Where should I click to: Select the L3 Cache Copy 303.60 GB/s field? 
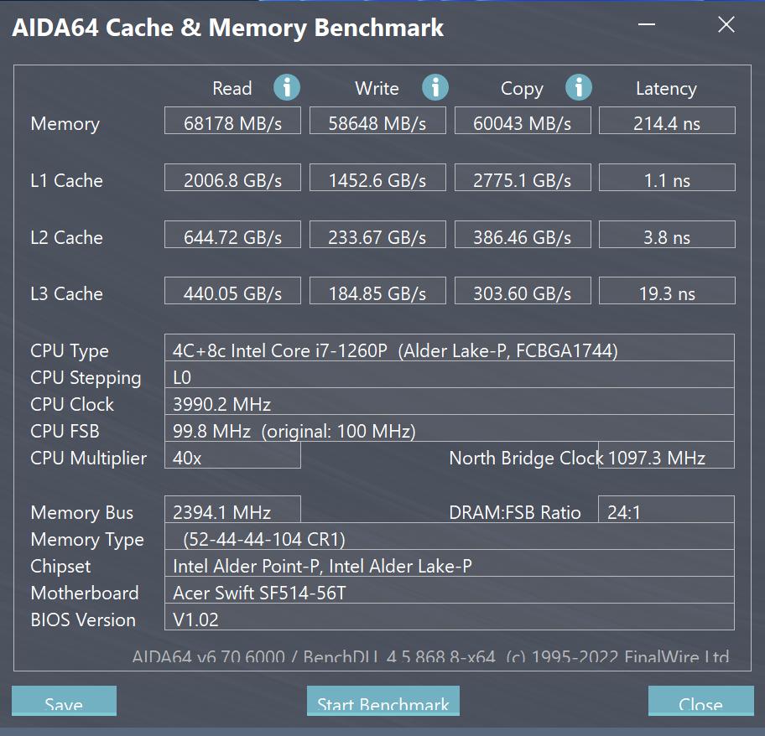coord(523,293)
